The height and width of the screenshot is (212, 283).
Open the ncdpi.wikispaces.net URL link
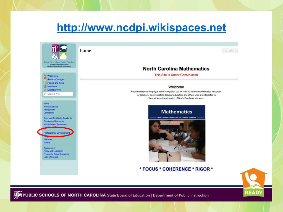tap(141, 28)
